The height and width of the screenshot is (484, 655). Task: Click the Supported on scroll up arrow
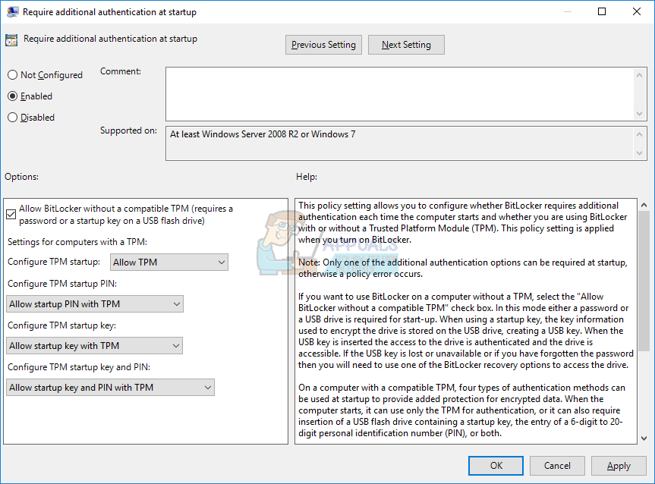point(639,134)
